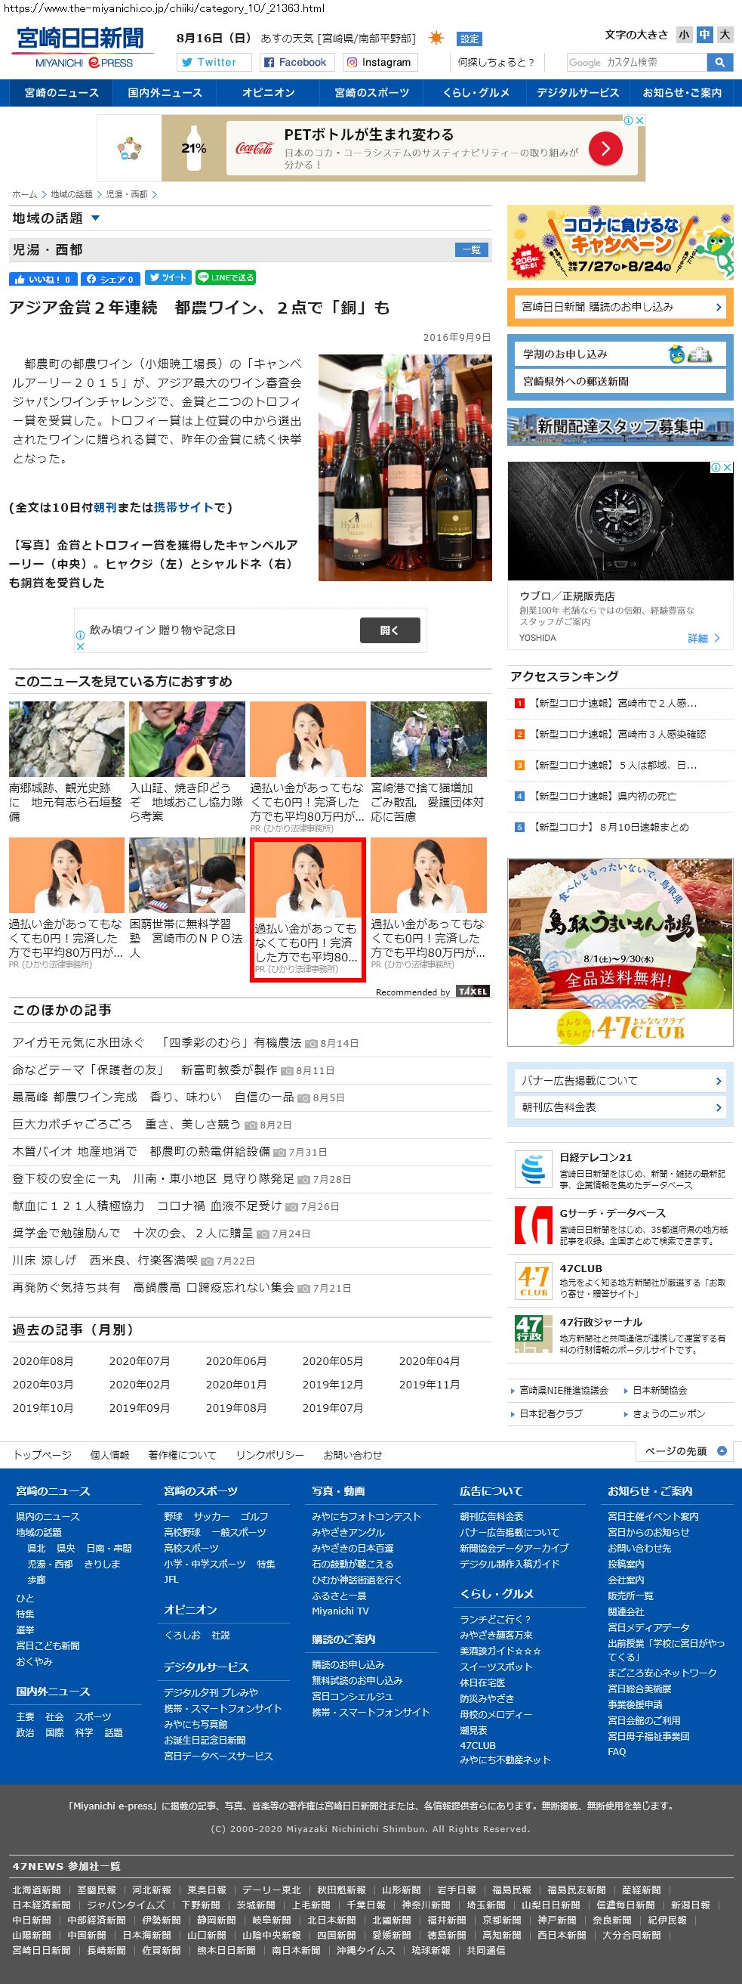Open the 携帯サイト link in article

coord(183,508)
